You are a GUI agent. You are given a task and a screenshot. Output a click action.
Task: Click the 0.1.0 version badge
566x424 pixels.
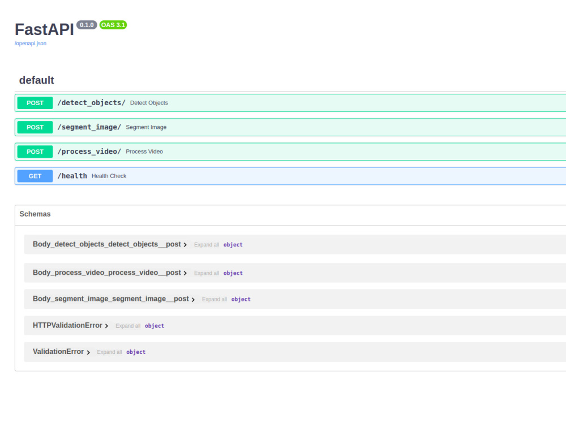coord(87,25)
